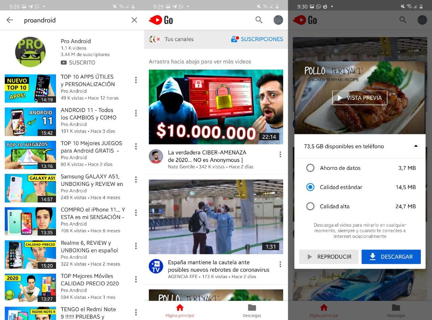Tap VISTA PREVIA on the teriyaki video

pos(359,98)
